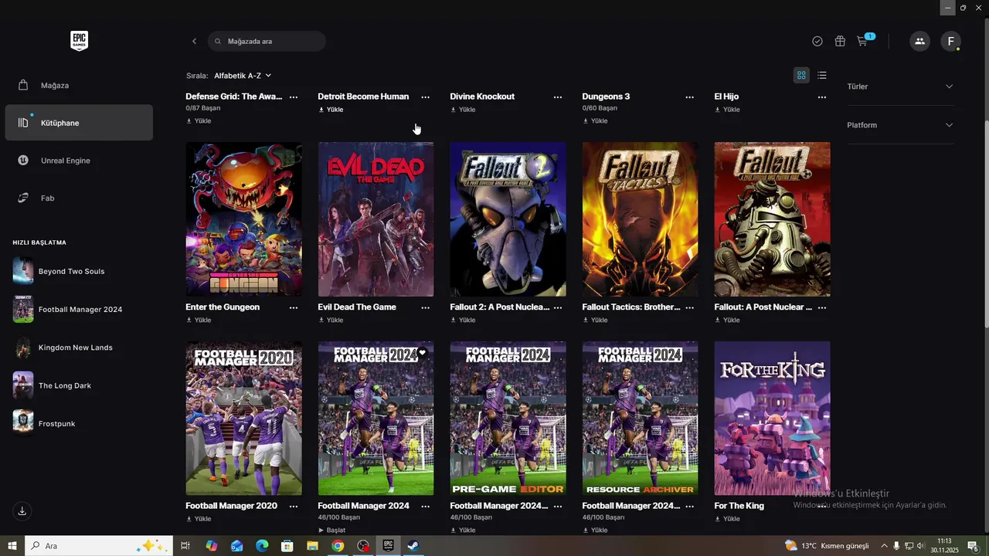Click the Mağazada ara search field
Image resolution: width=989 pixels, height=556 pixels.
270,41
